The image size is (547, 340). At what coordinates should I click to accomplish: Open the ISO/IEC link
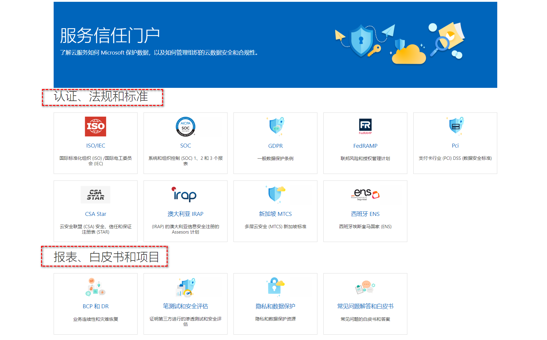tap(96, 146)
